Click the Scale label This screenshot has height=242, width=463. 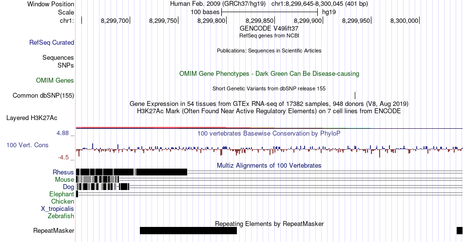coord(66,12)
